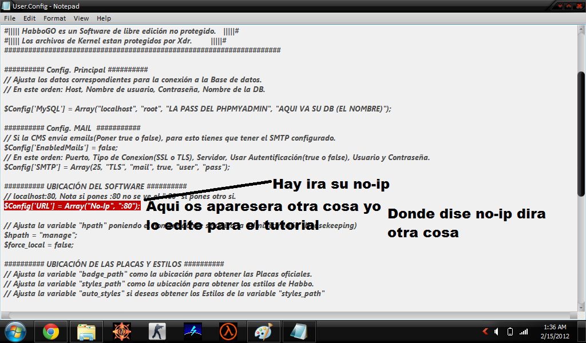This screenshot has height=343, width=586.
Task: Click the highlighted $Config['URL'] line
Action: pyautogui.click(x=72, y=206)
